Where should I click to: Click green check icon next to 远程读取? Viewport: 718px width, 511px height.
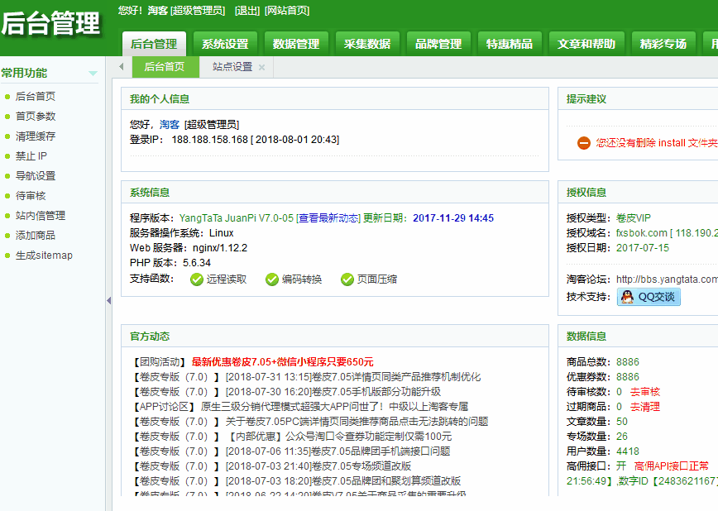197,279
